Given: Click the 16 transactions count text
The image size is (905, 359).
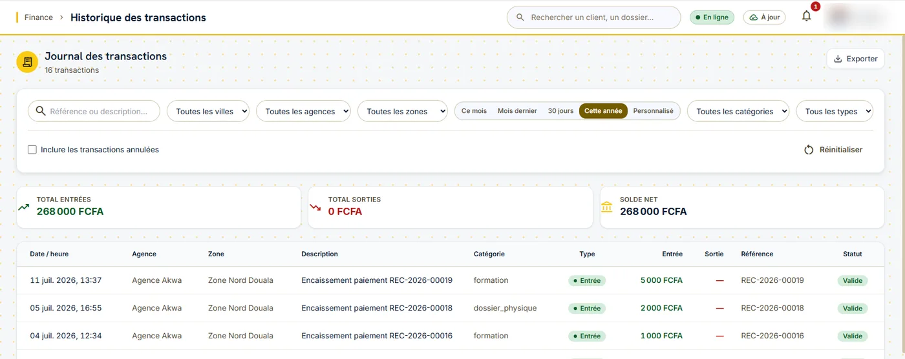Looking at the screenshot, I should pyautogui.click(x=72, y=70).
